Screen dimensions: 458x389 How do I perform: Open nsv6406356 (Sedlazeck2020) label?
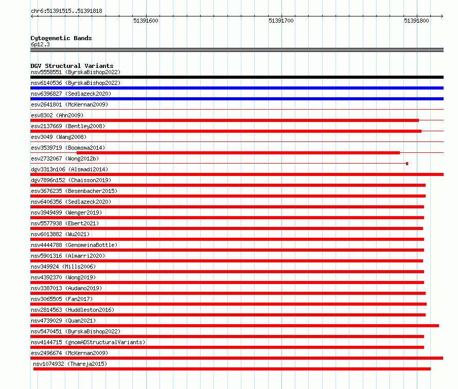click(71, 202)
